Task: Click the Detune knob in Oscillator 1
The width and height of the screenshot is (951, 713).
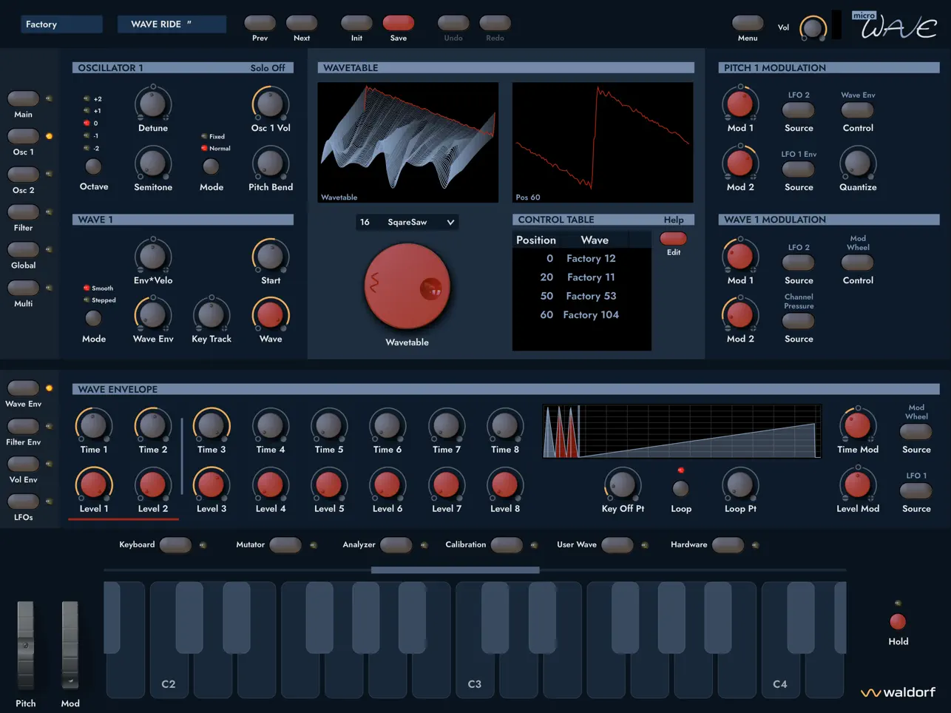Action: pos(153,104)
